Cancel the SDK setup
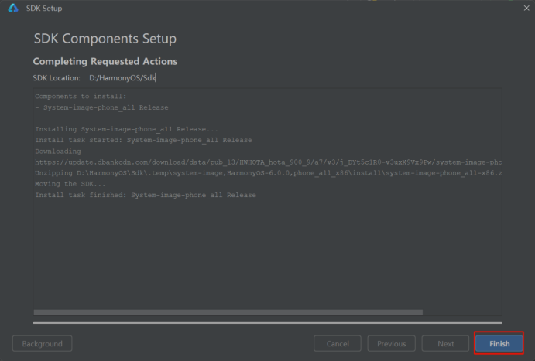The width and height of the screenshot is (535, 361). click(x=338, y=344)
